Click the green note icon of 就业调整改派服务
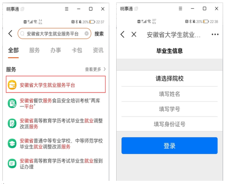 click(12, 123)
